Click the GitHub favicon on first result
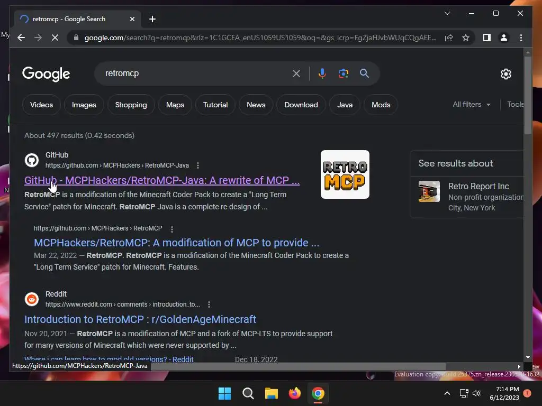Image resolution: width=542 pixels, height=406 pixels. click(32, 160)
